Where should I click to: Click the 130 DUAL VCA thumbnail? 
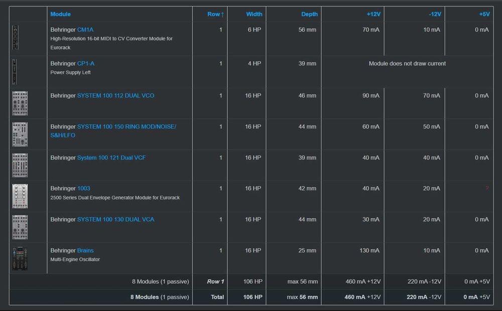coord(20,227)
